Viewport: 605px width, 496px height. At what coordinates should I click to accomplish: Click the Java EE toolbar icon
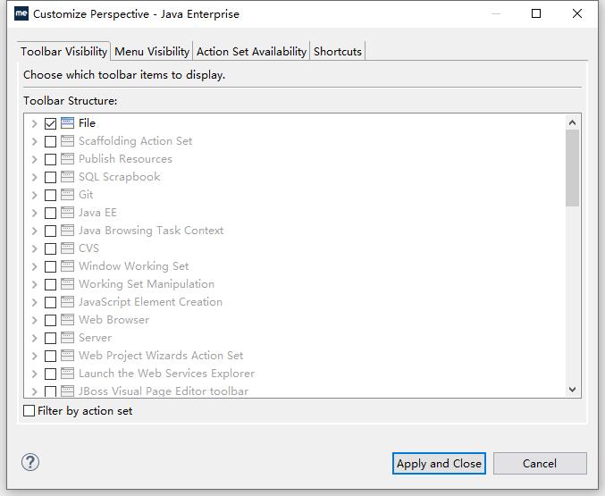67,213
